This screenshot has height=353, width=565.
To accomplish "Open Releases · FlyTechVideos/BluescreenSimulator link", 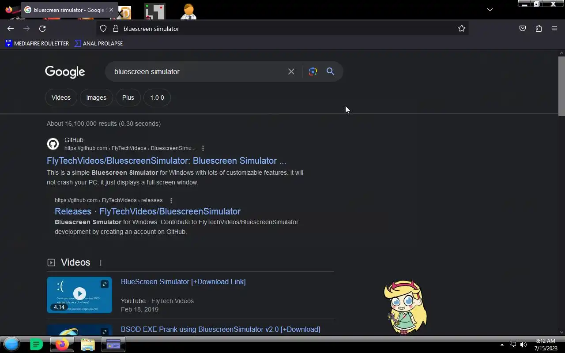I will click(x=147, y=211).
